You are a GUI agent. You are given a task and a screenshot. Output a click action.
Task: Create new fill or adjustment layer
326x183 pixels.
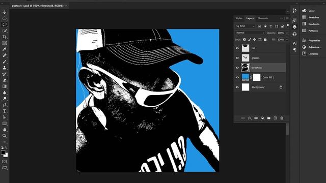pyautogui.click(x=262, y=118)
